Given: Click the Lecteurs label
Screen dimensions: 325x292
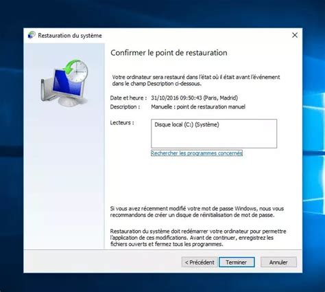Looking at the screenshot, I should coord(122,122).
